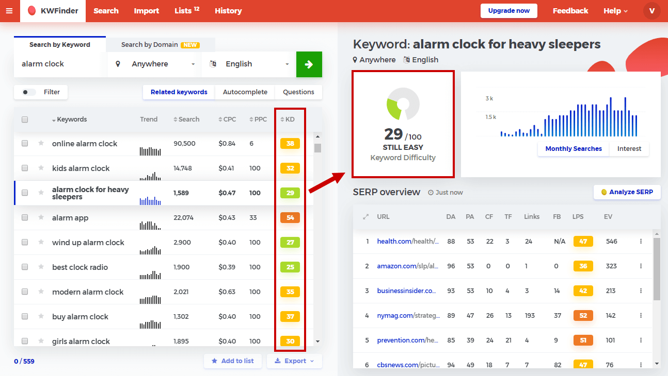Star the modern alarm clock keyword

pos(41,292)
